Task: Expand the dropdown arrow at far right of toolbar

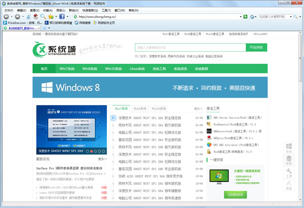Action: (300, 17)
